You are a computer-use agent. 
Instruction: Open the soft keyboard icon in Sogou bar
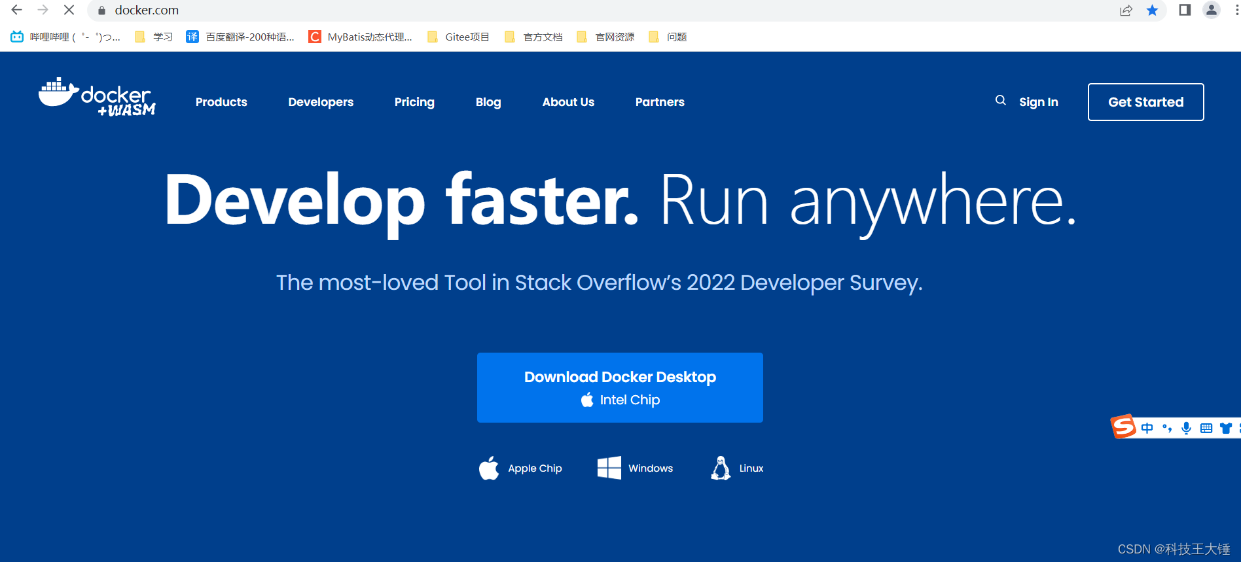1206,428
